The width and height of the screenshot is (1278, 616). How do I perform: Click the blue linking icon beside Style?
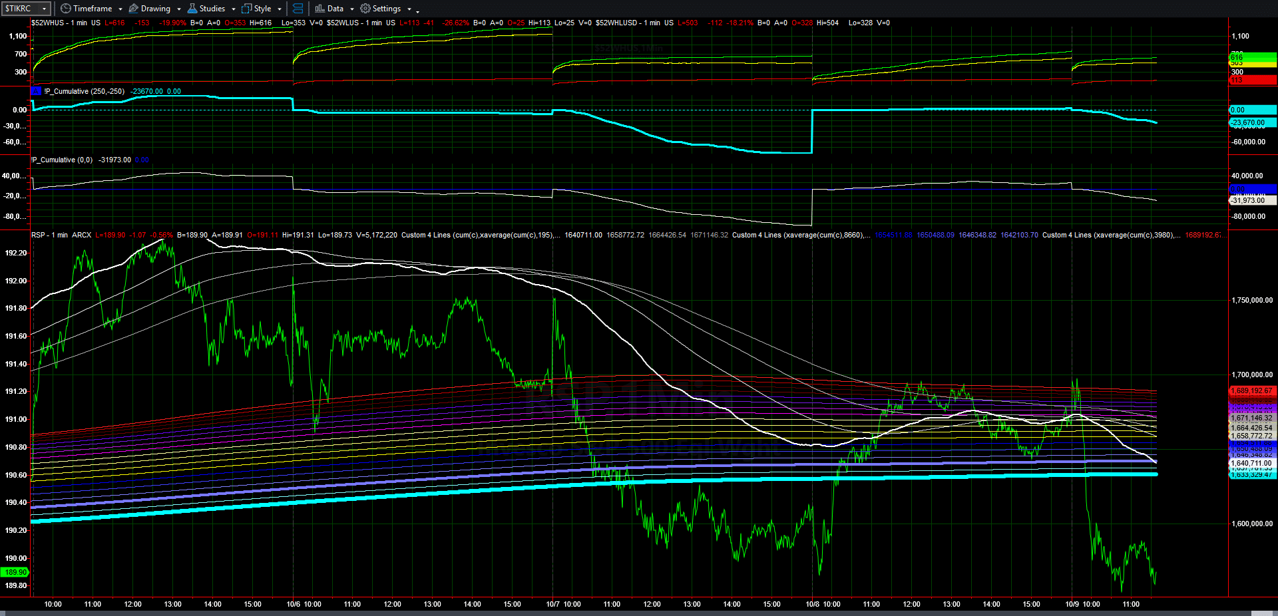(x=297, y=8)
